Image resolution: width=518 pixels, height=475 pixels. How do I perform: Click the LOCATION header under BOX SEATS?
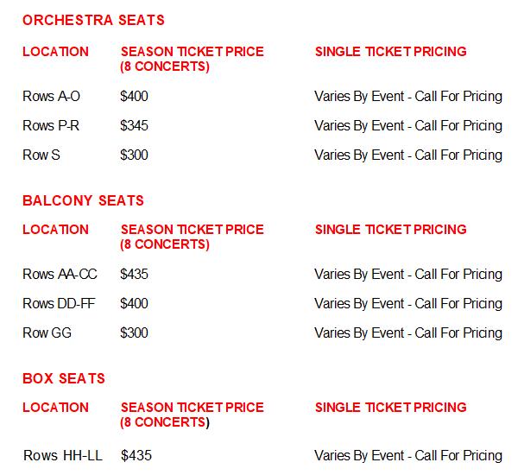click(55, 408)
